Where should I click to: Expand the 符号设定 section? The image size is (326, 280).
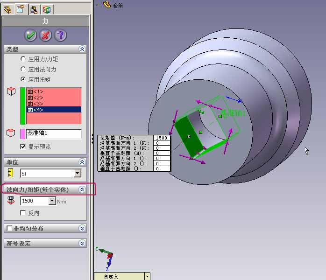tap(82, 243)
